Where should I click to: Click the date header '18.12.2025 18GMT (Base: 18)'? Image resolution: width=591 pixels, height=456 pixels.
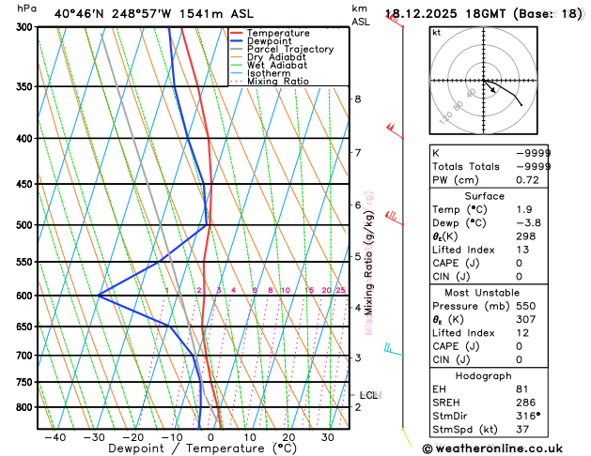(484, 14)
